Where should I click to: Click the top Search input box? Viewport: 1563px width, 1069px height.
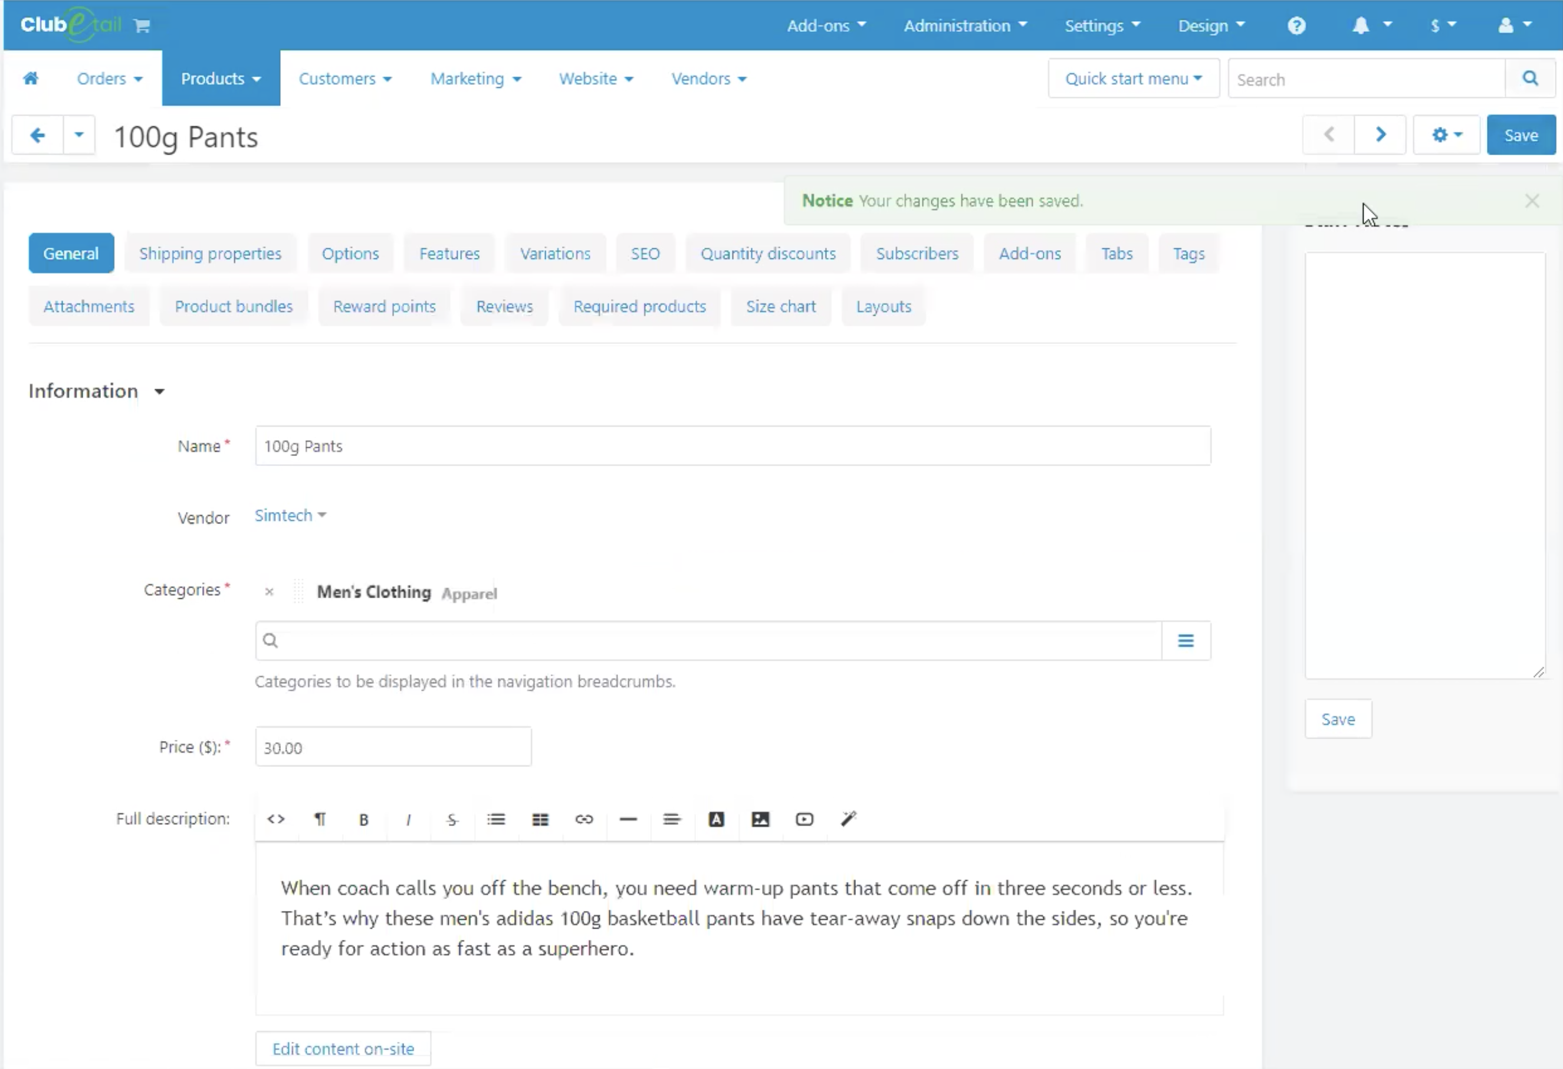coord(1367,78)
